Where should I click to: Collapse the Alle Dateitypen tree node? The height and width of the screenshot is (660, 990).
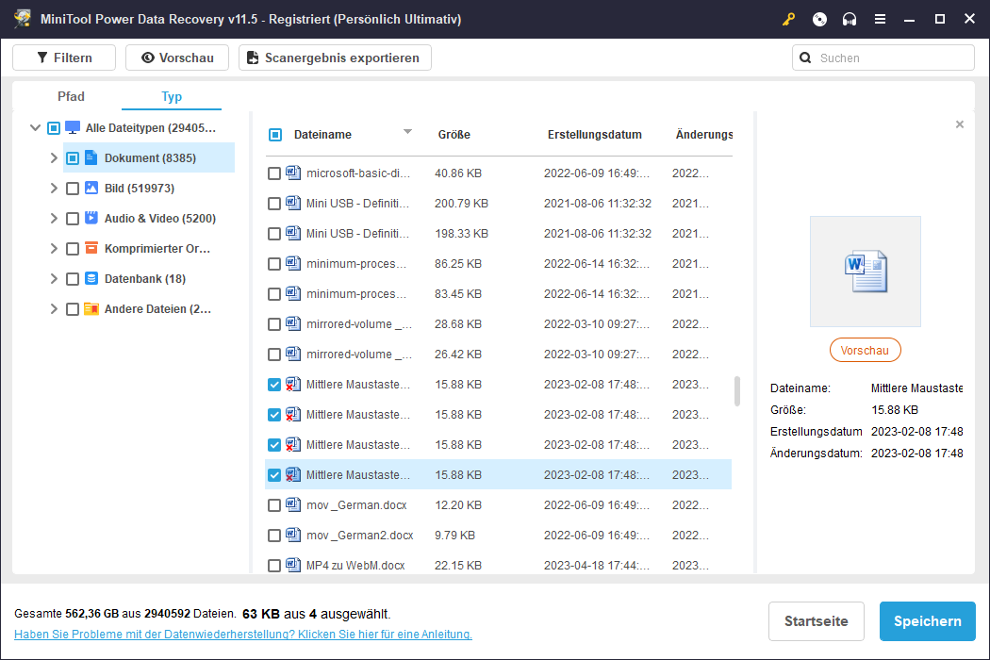(36, 127)
